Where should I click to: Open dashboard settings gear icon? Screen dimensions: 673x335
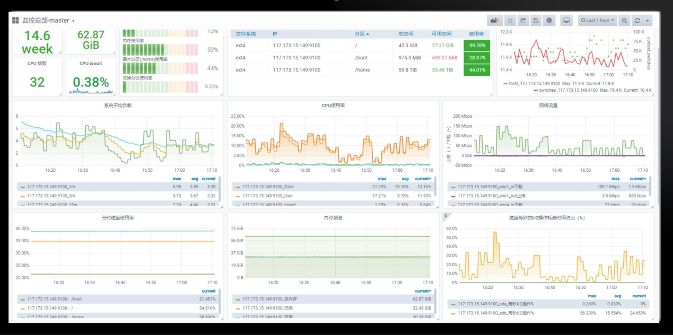(x=549, y=21)
